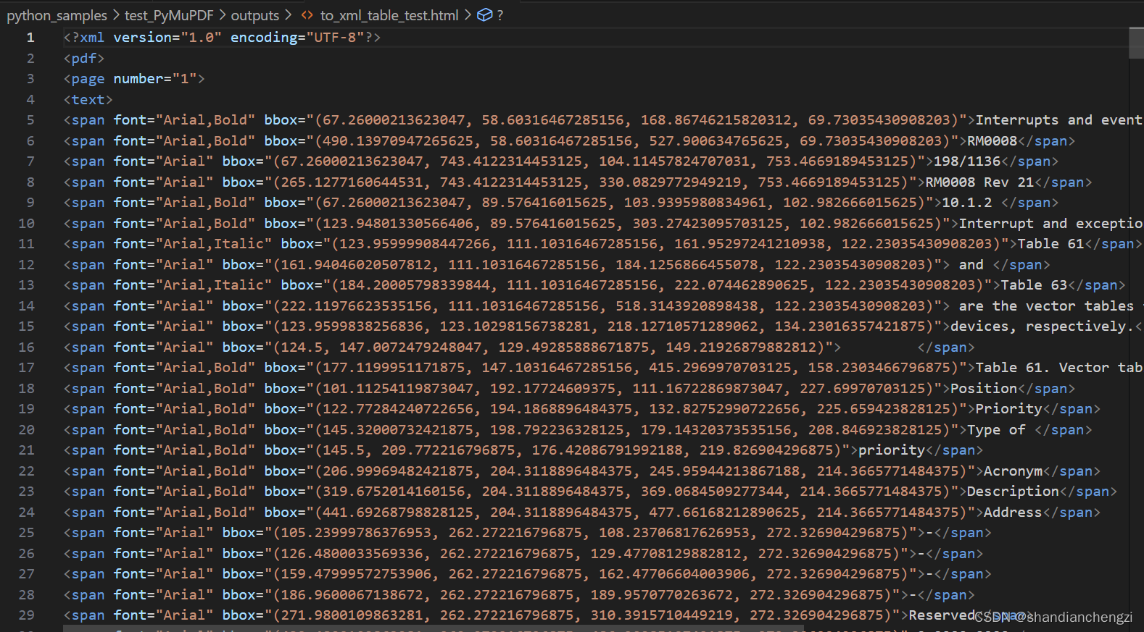Screen dimensions: 1144x632
Task: Click line number 17 in gutter
Action: 27,368
